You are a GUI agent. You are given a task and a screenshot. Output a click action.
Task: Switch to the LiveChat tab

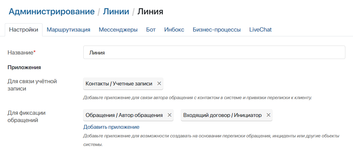[260, 30]
